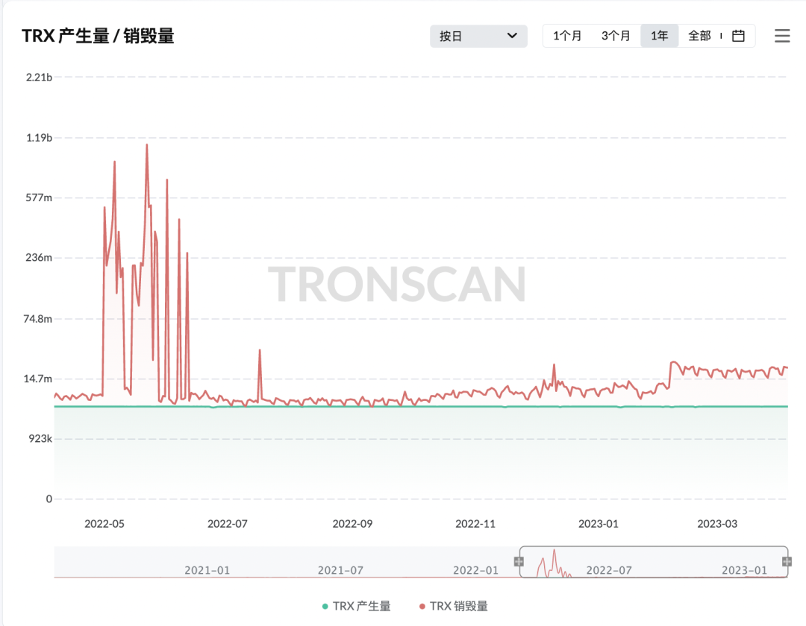The width and height of the screenshot is (806, 626).
Task: Expand the 按日 interval dropdown
Action: click(x=478, y=36)
